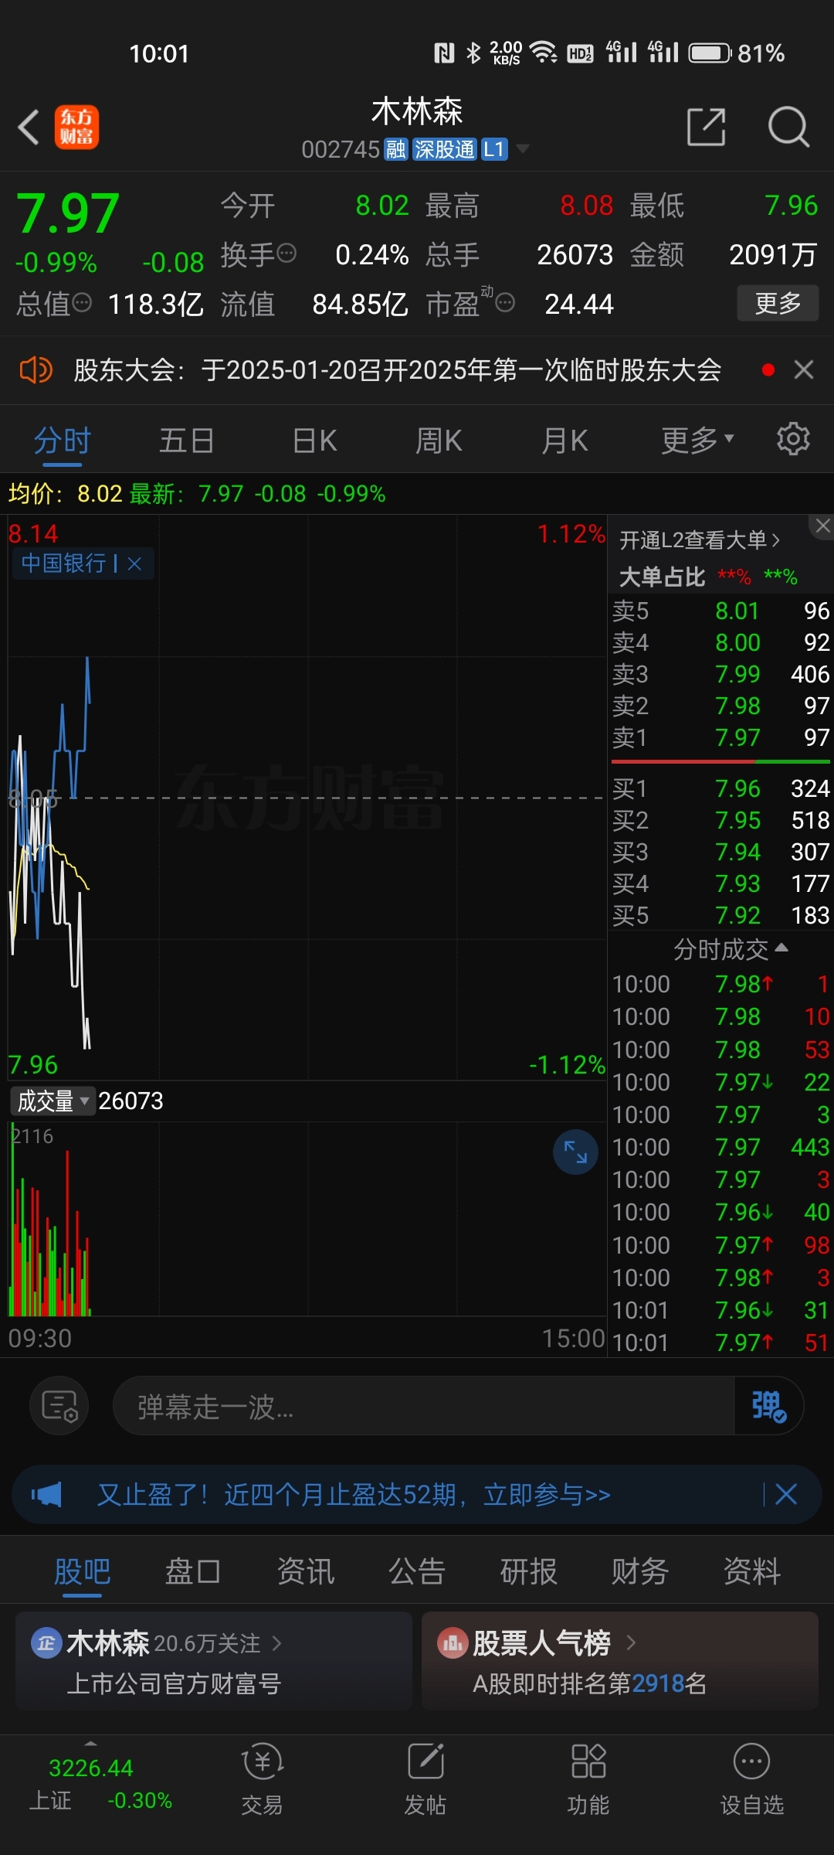Go back with the left arrow
834x1855 pixels.
[29, 128]
